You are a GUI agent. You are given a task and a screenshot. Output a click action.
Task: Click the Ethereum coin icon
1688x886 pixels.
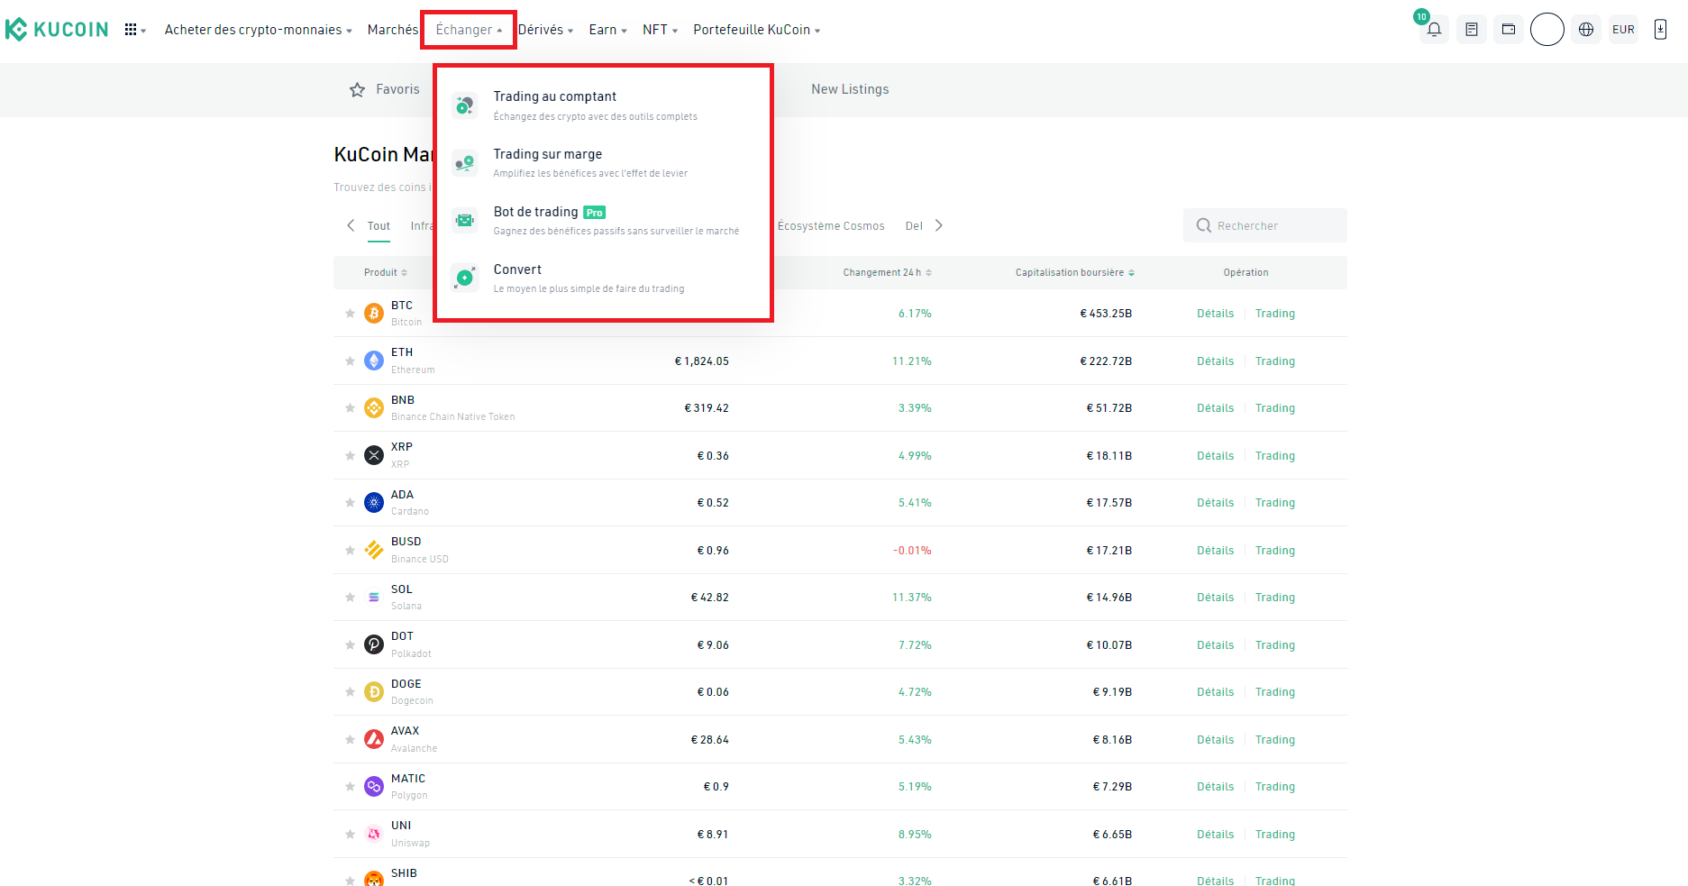point(374,361)
